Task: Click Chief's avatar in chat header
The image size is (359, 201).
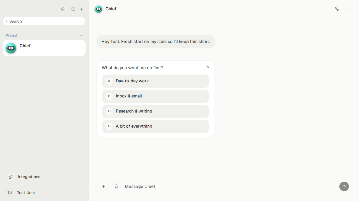Action: click(98, 9)
